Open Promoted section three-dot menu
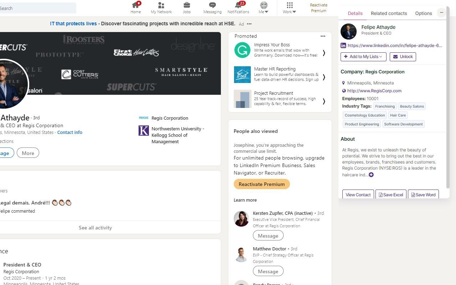Viewport: 456px width, 285px height. (323, 36)
